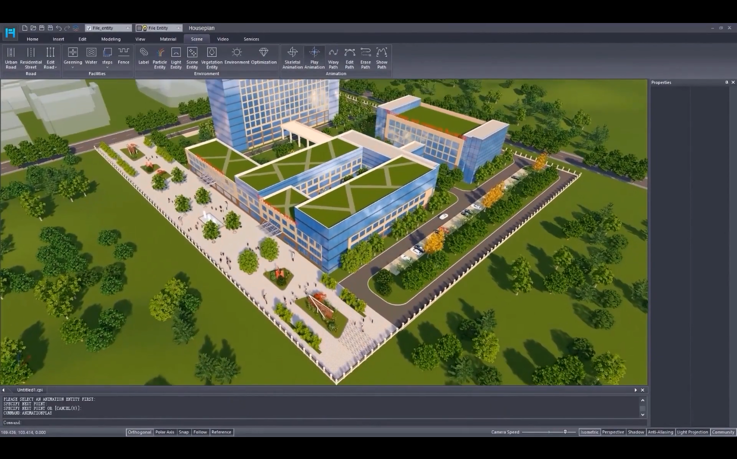This screenshot has height=459, width=737.
Task: Click the Skeletal Animation icon
Action: coord(292,56)
